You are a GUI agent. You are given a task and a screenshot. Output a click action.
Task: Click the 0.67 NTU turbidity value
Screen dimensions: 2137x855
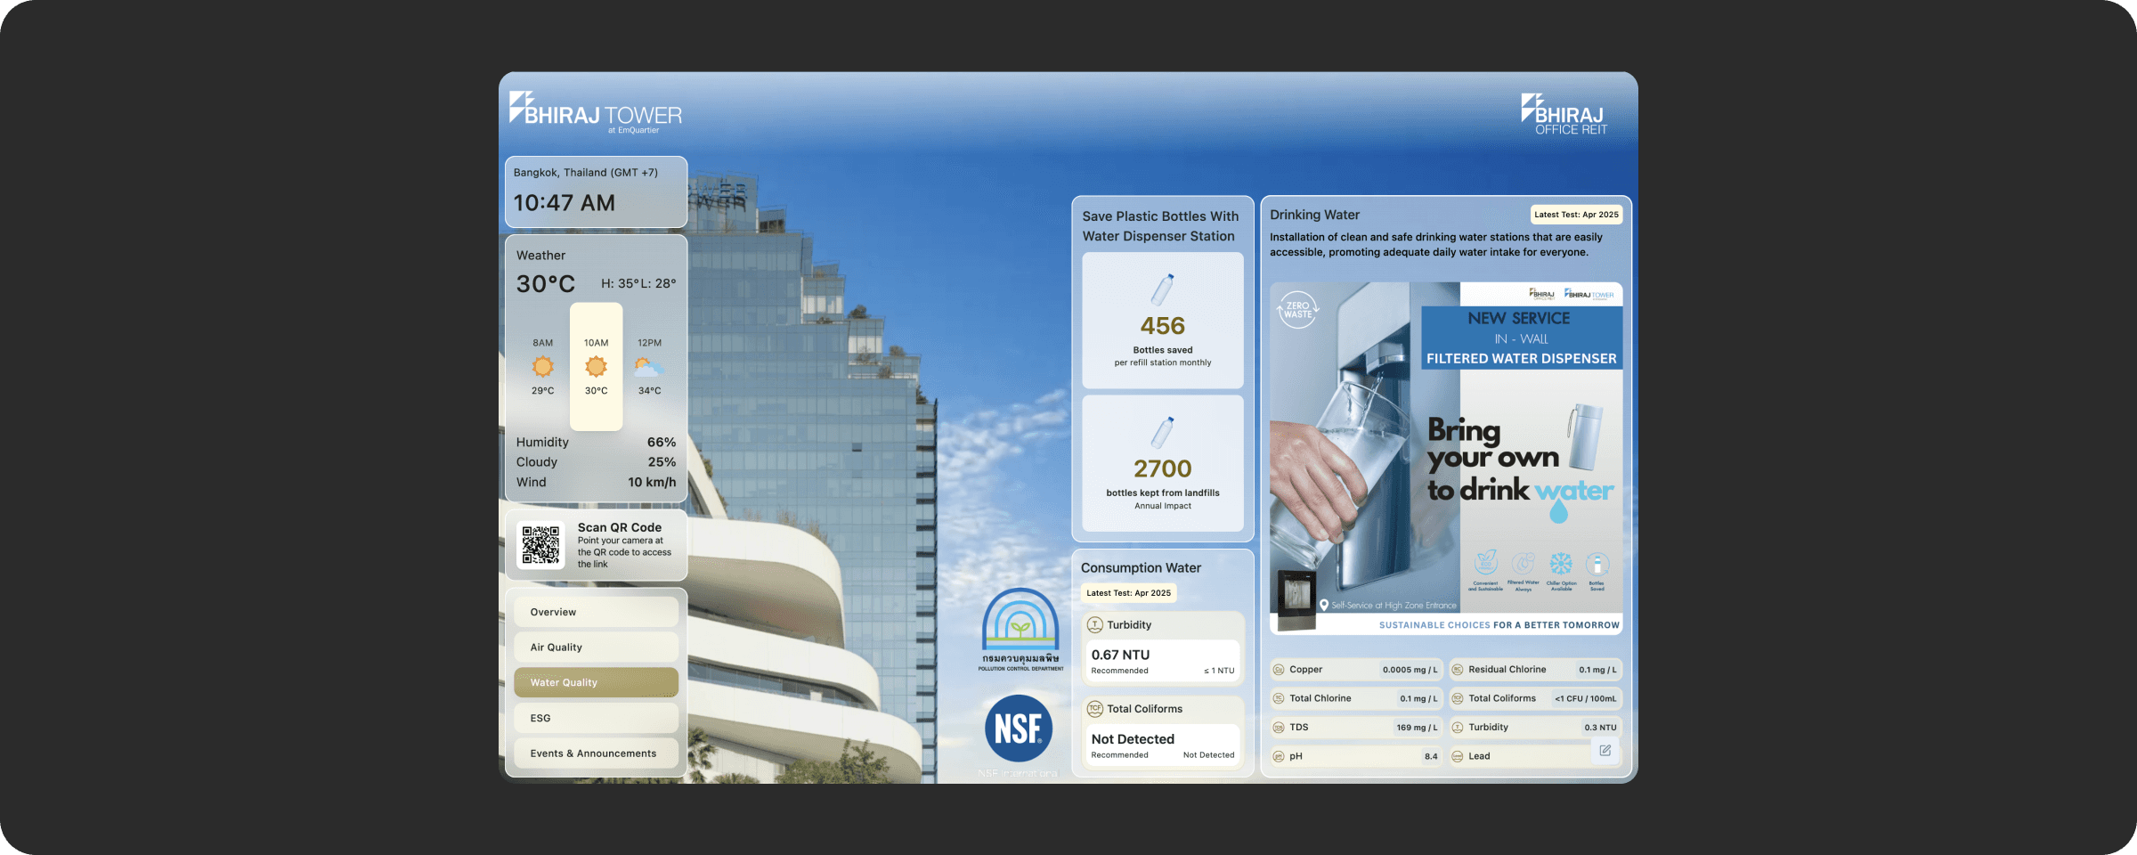(1120, 655)
